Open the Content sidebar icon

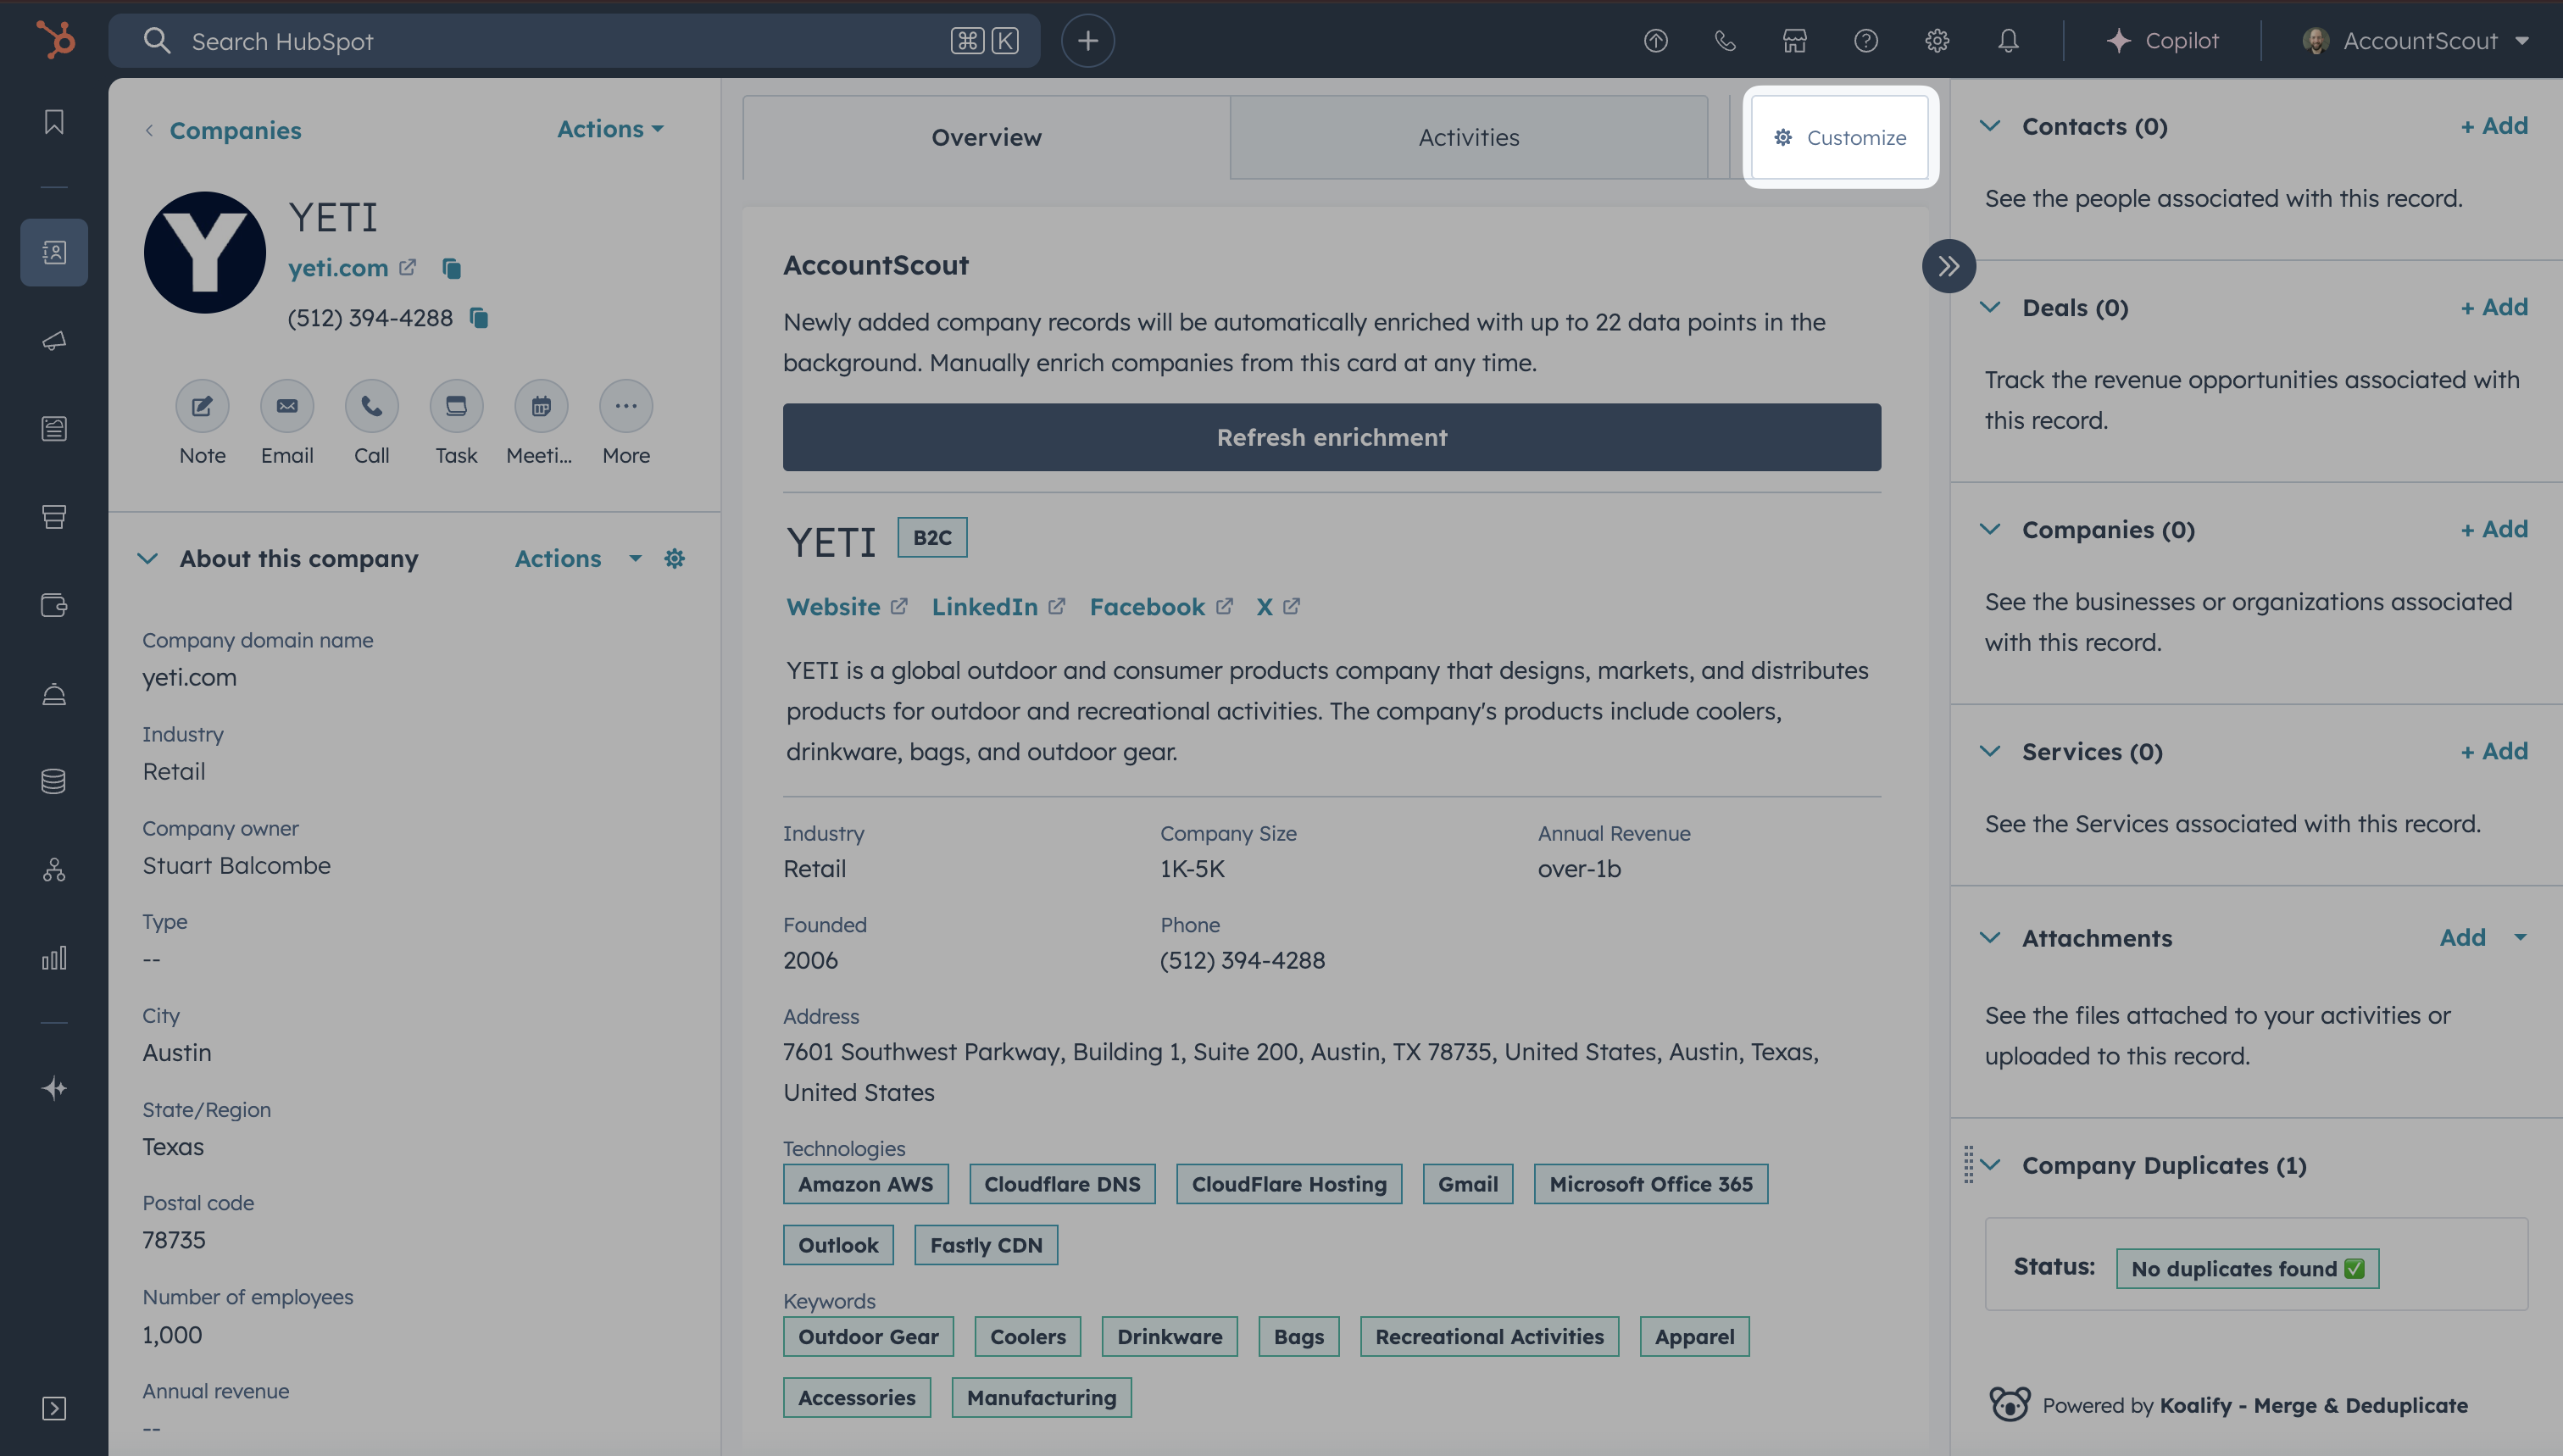[54, 429]
